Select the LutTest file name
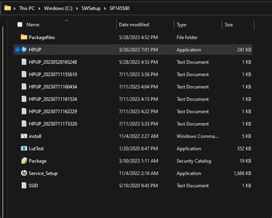This screenshot has width=272, height=218. point(36,149)
